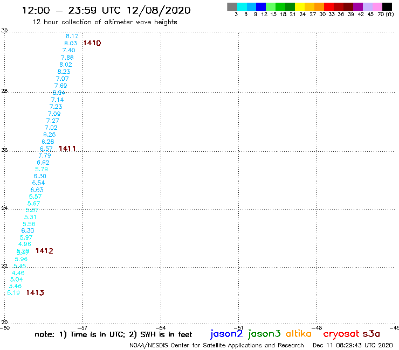Click the 4.96 wave height value
Viewport: 399px width, 350px height.
25,244
